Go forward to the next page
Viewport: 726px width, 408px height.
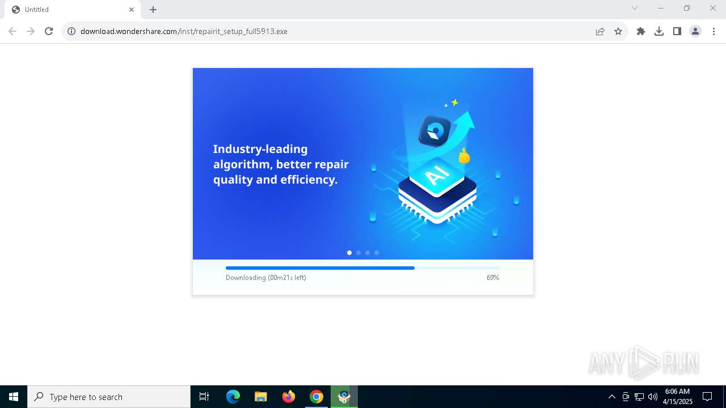click(31, 31)
